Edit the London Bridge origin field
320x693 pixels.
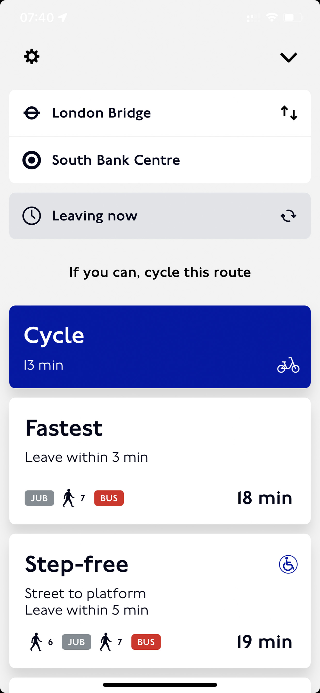point(160,113)
